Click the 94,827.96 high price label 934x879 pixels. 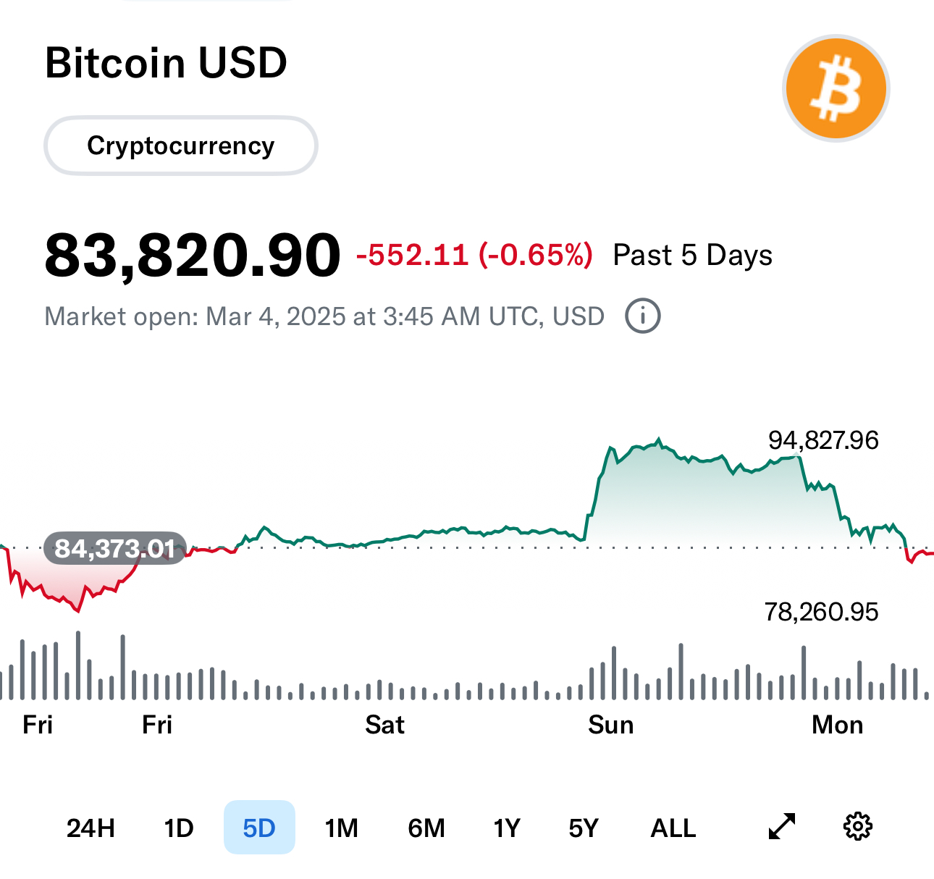pyautogui.click(x=823, y=440)
